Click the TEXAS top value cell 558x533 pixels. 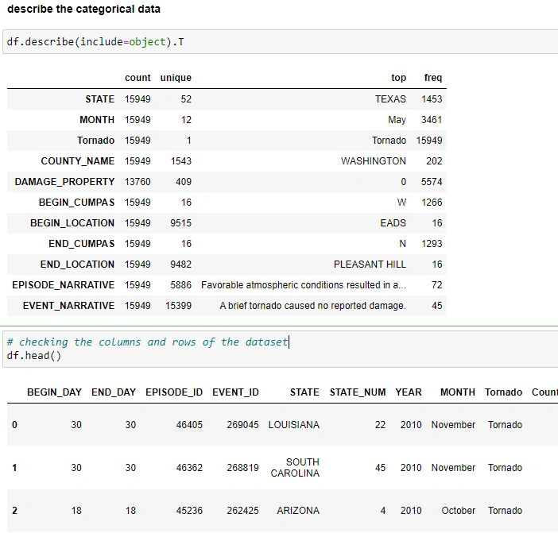click(x=390, y=99)
